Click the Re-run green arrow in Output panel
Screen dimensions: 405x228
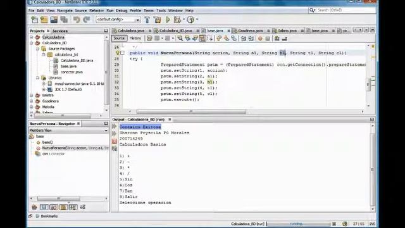tap(115, 127)
